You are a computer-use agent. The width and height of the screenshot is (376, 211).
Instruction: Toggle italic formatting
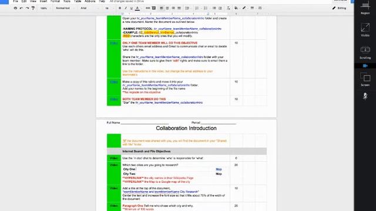(125, 8)
